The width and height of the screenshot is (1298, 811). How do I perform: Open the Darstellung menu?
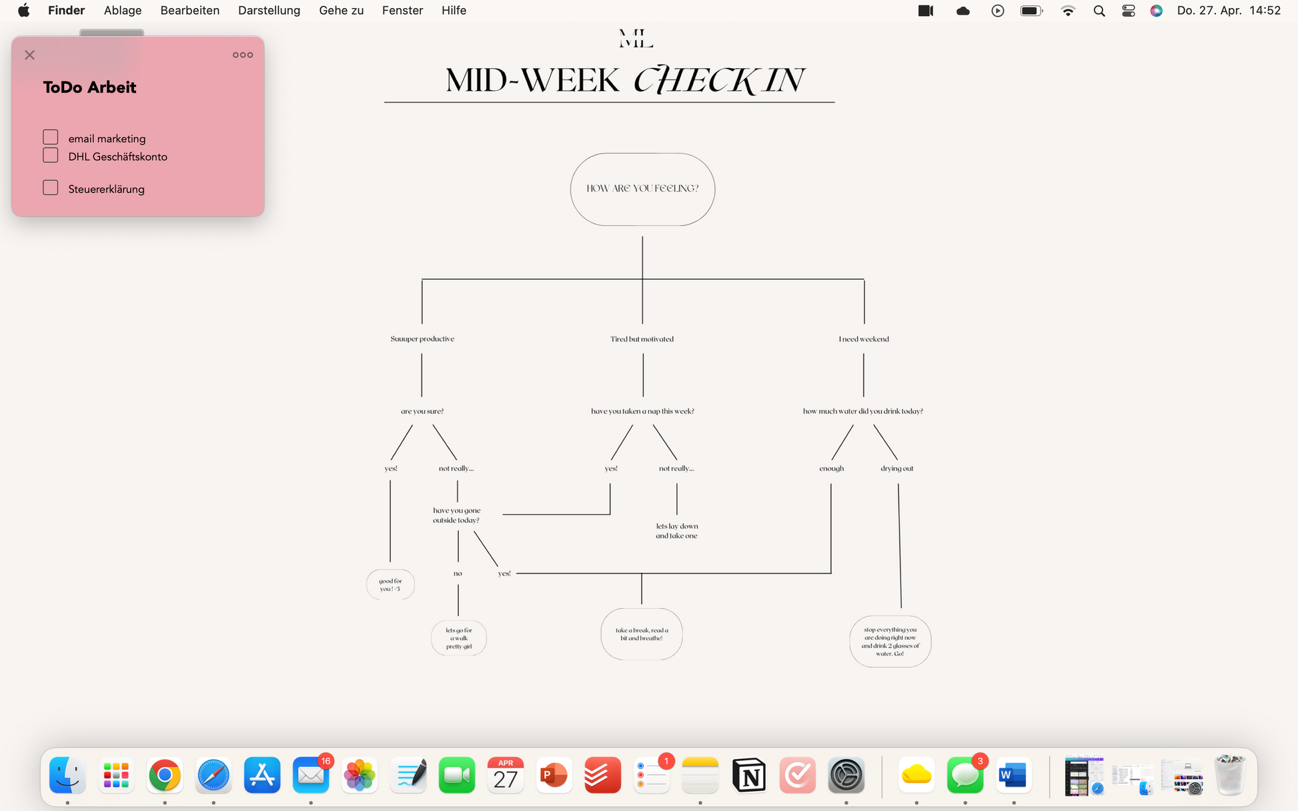[269, 11]
